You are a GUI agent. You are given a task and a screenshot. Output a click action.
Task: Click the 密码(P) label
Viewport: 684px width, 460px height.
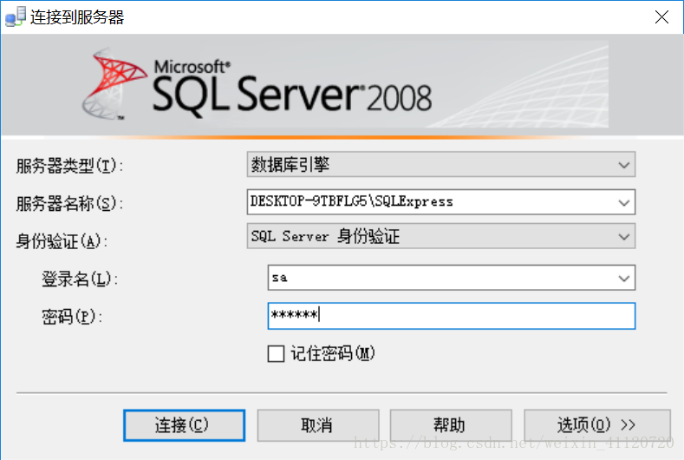[x=72, y=317]
